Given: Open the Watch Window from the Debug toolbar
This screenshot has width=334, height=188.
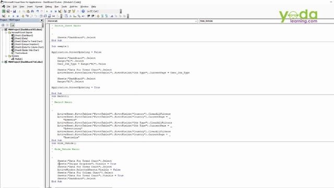Looking at the screenshot, I should pyautogui.click(x=50, y=16).
